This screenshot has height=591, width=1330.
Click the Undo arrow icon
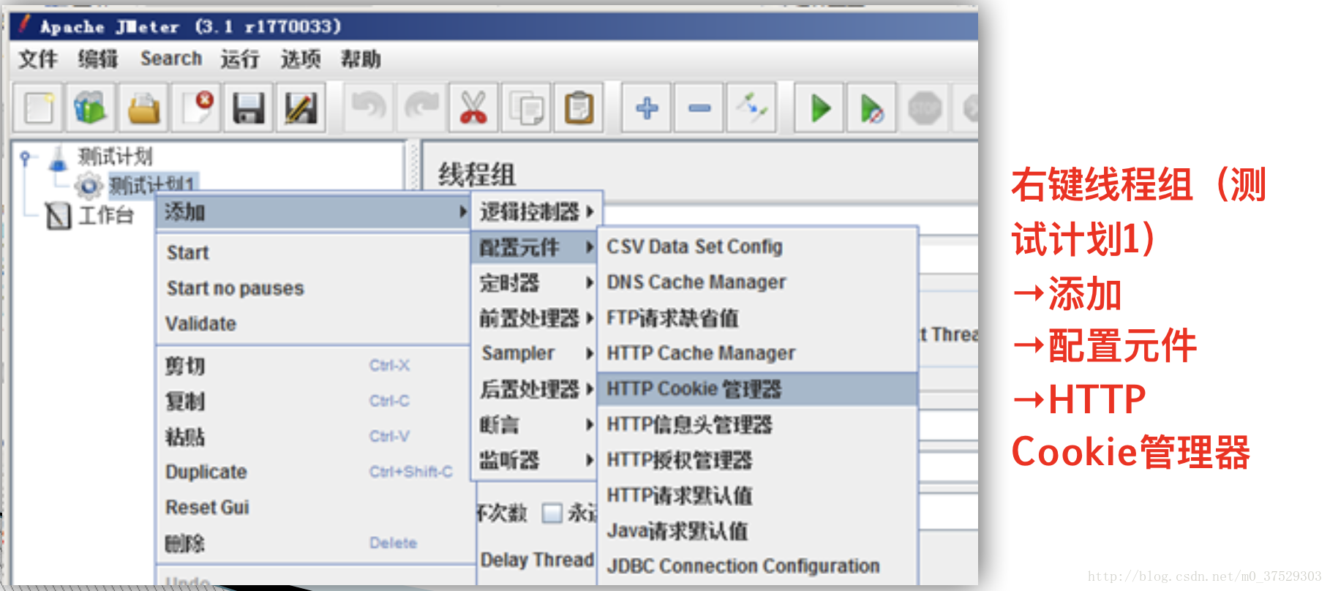[x=368, y=108]
